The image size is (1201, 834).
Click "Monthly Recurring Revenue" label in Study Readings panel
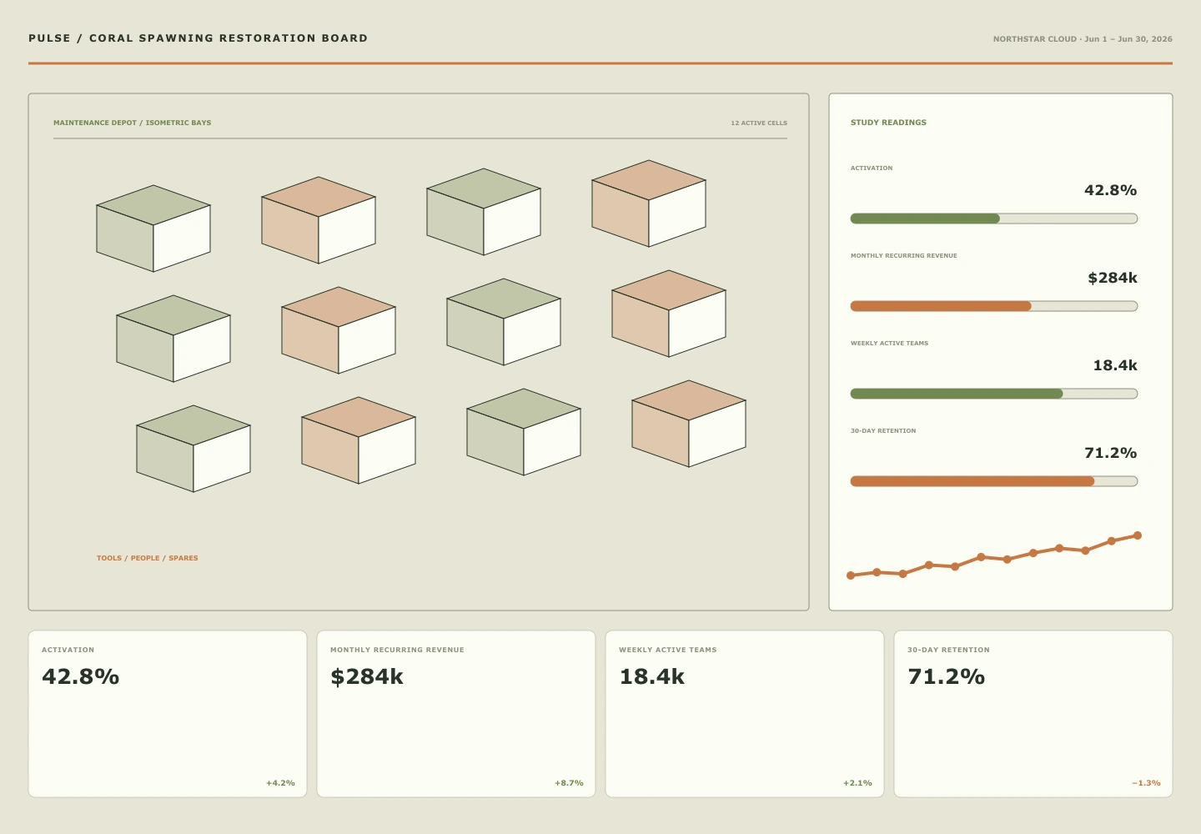coord(904,256)
